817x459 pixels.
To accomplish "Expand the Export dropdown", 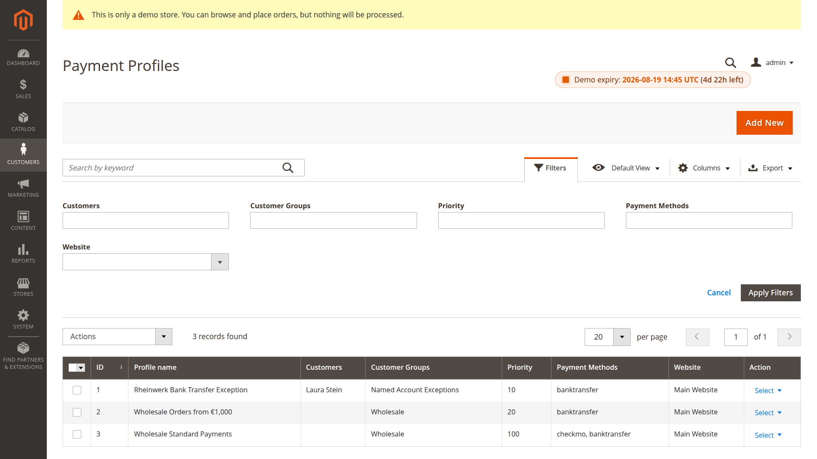I will coord(771,168).
